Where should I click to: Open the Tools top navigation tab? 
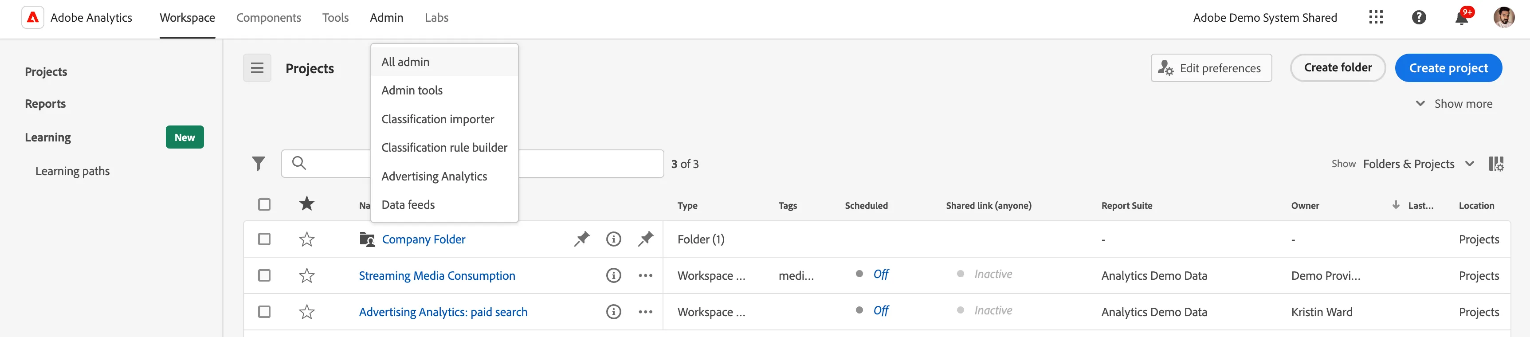[336, 18]
